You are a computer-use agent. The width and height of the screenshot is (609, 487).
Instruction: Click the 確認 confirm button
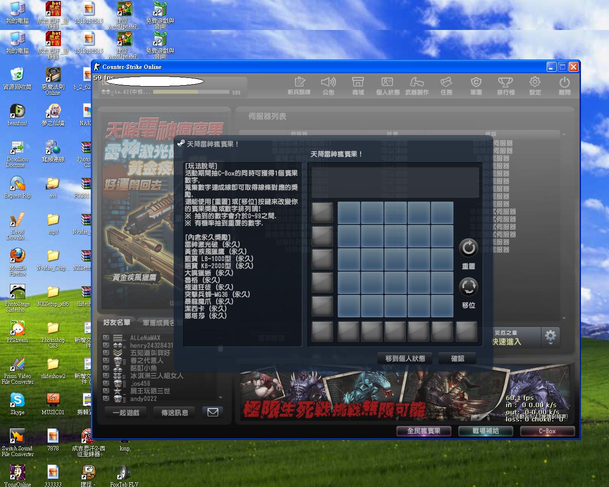pyautogui.click(x=457, y=359)
